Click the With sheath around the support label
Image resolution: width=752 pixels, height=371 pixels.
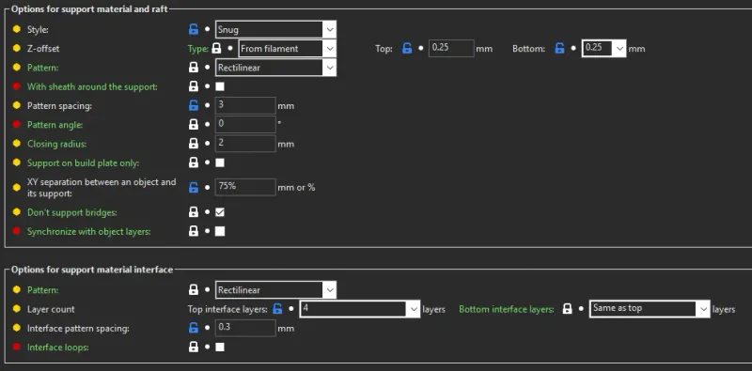[92, 86]
